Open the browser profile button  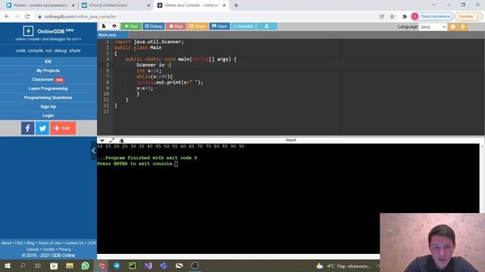(x=432, y=17)
